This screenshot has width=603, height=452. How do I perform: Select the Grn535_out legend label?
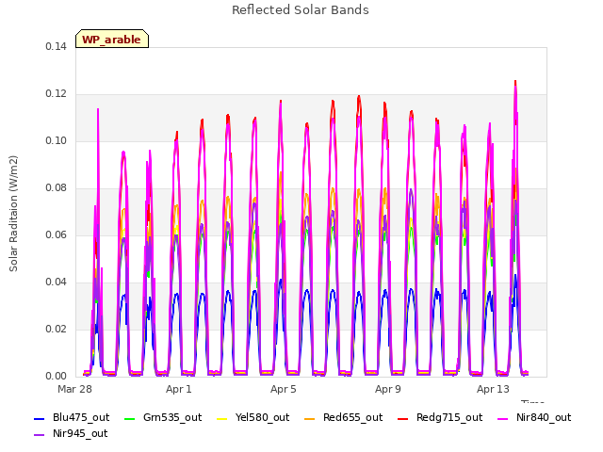pos(172,418)
